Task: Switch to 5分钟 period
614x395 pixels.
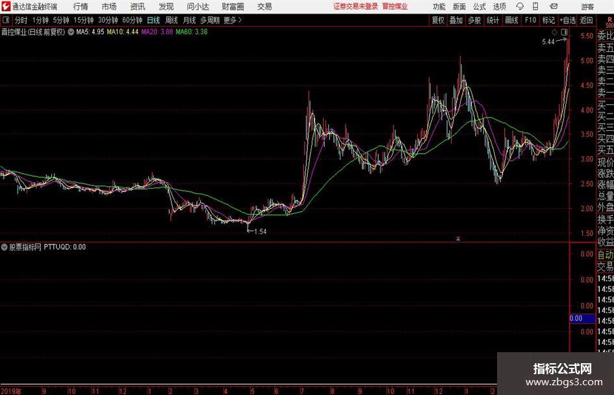Action: pos(61,20)
